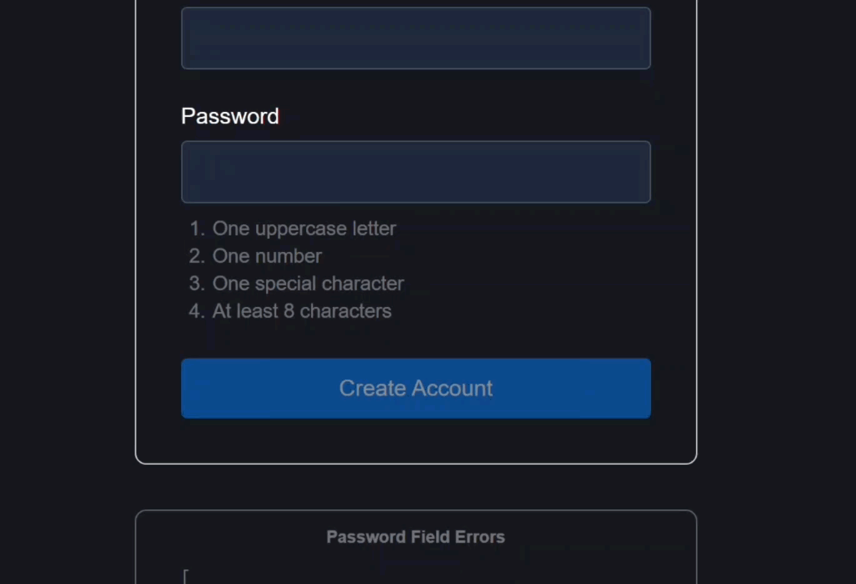Click the numbered requirements list area
Screen dimensions: 856x584
pos(294,269)
